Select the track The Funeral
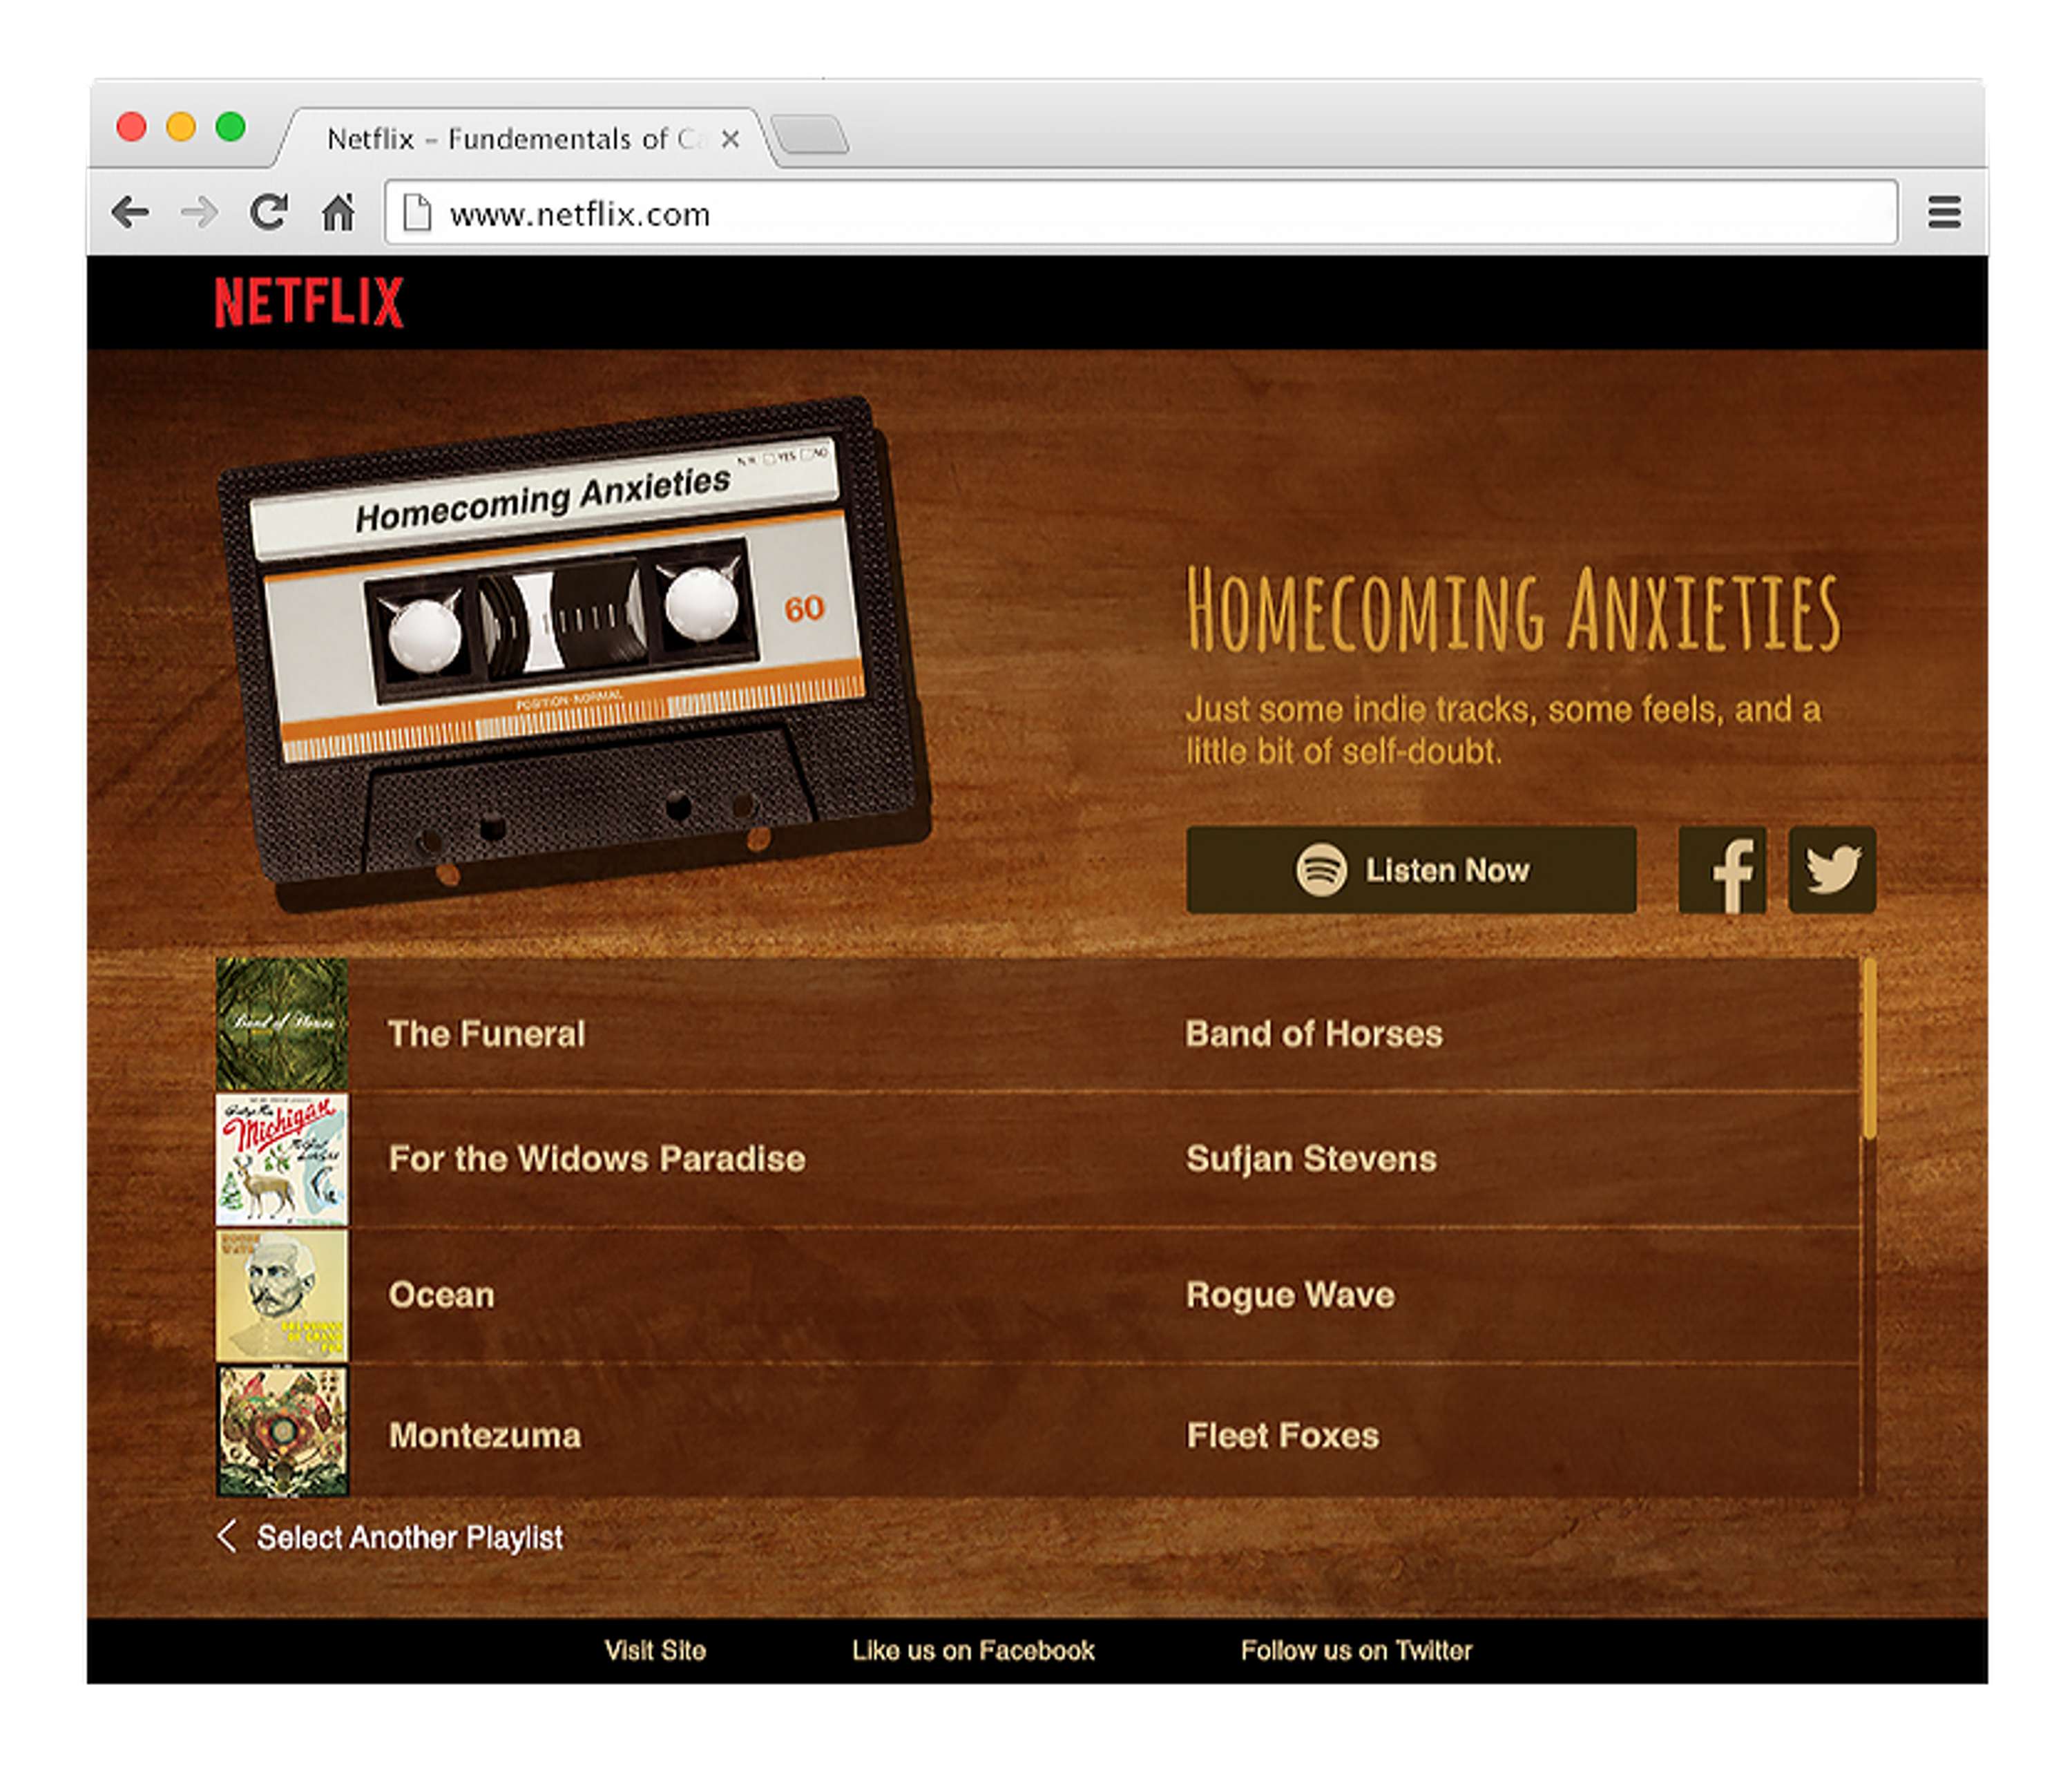The image size is (2072, 1790). [486, 1033]
